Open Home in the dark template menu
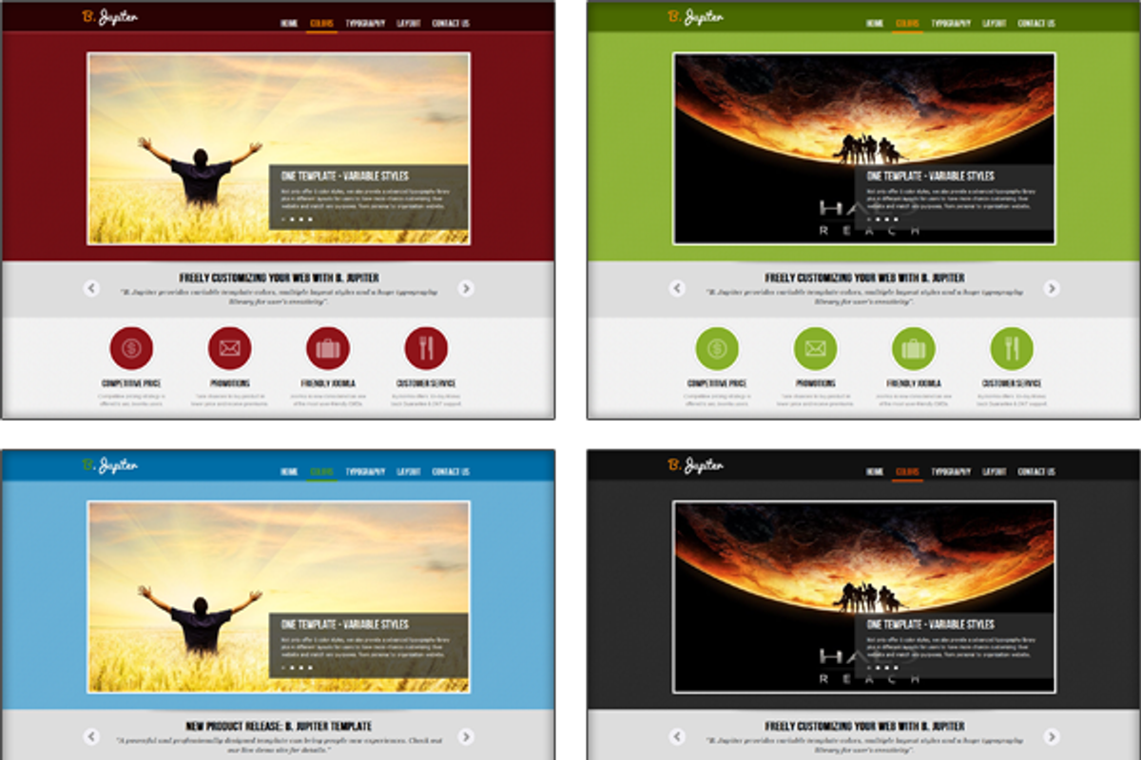The height and width of the screenshot is (760, 1141). tap(876, 472)
